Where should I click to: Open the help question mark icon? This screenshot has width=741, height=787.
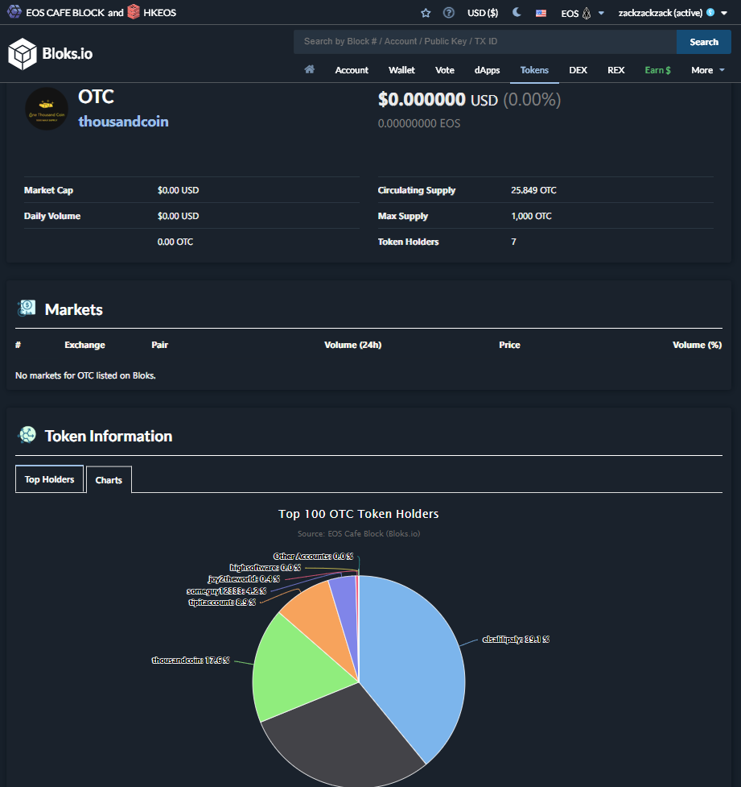449,13
